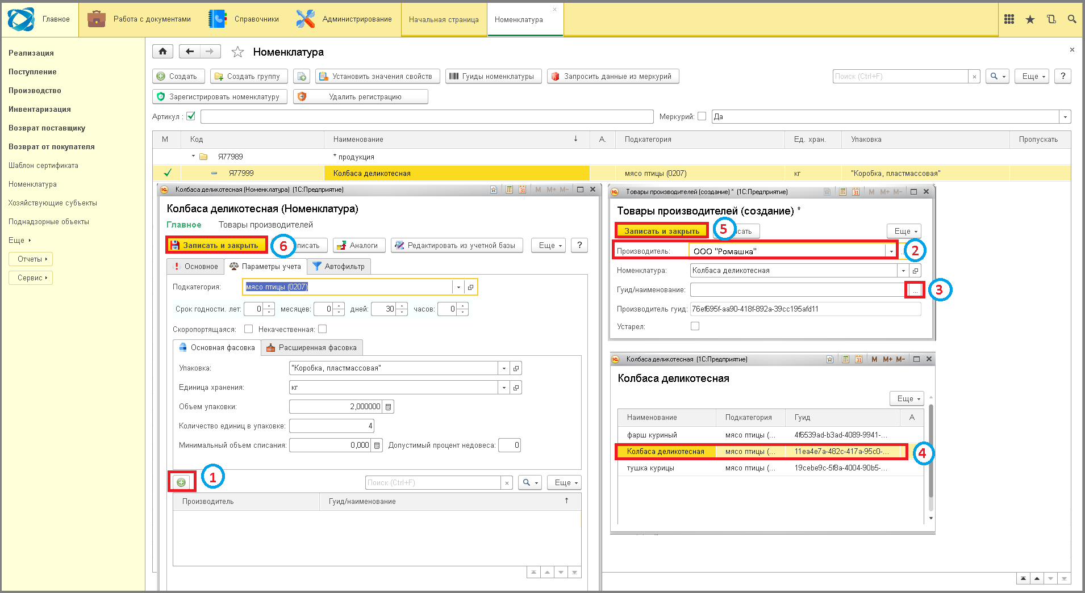
Task: Click the back arrow navigation button
Action: [190, 52]
